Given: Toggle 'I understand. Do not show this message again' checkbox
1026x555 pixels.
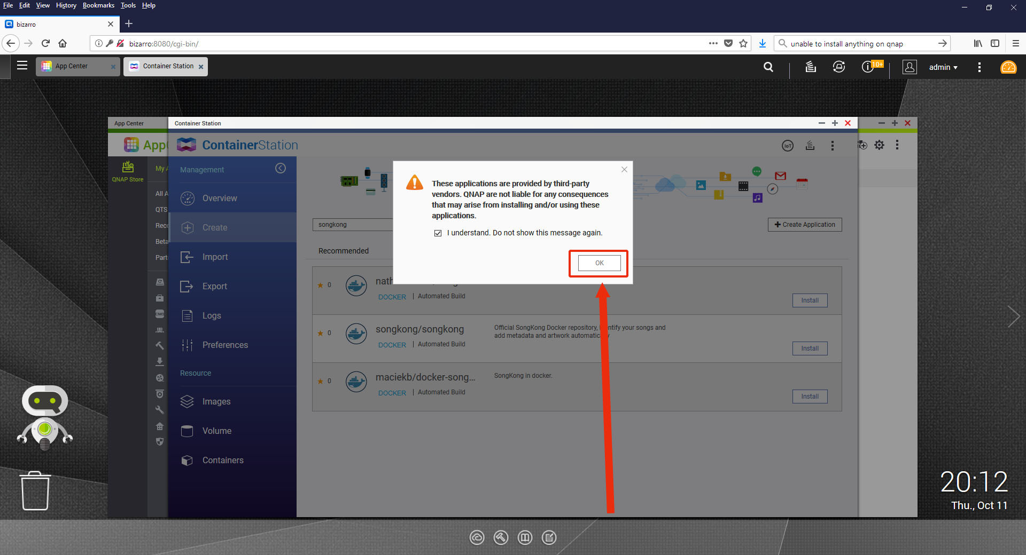Looking at the screenshot, I should coord(438,233).
